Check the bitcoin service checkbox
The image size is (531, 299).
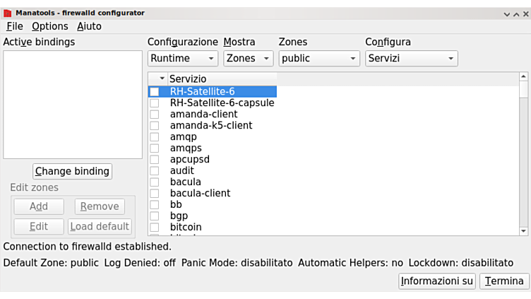click(154, 228)
